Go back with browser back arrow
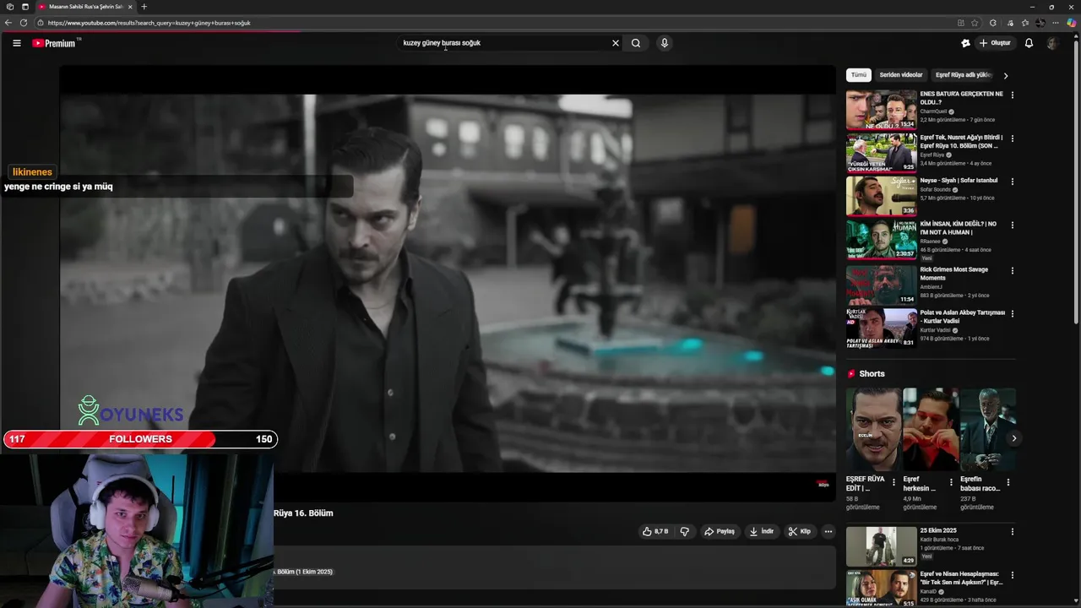The image size is (1081, 608). pyautogui.click(x=8, y=23)
